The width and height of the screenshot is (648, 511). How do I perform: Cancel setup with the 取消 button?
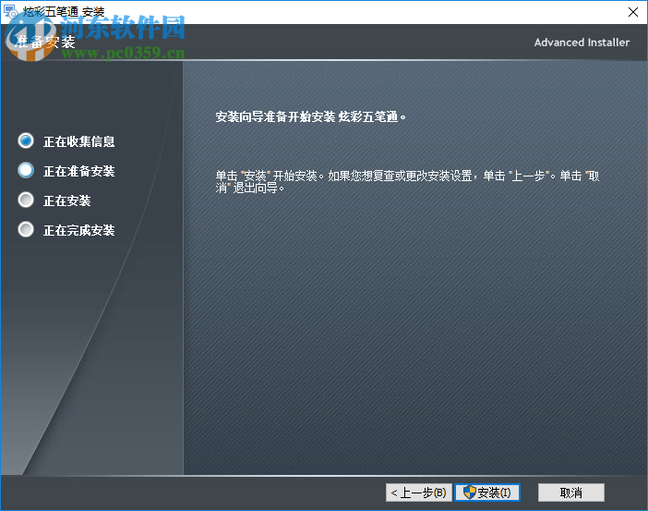[x=571, y=493]
